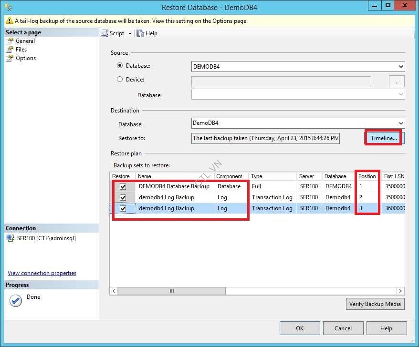419x347 pixels.
Task: Click the Done progress checkmark icon
Action: (16, 301)
